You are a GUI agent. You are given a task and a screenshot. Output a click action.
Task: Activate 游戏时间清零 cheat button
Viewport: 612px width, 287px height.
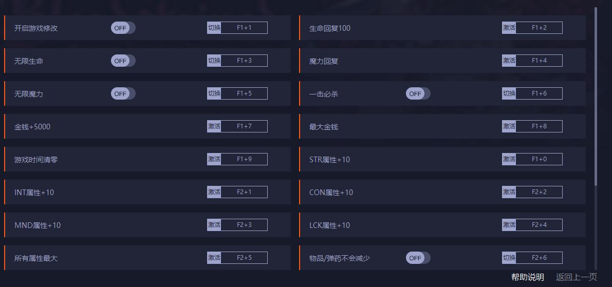click(214, 159)
